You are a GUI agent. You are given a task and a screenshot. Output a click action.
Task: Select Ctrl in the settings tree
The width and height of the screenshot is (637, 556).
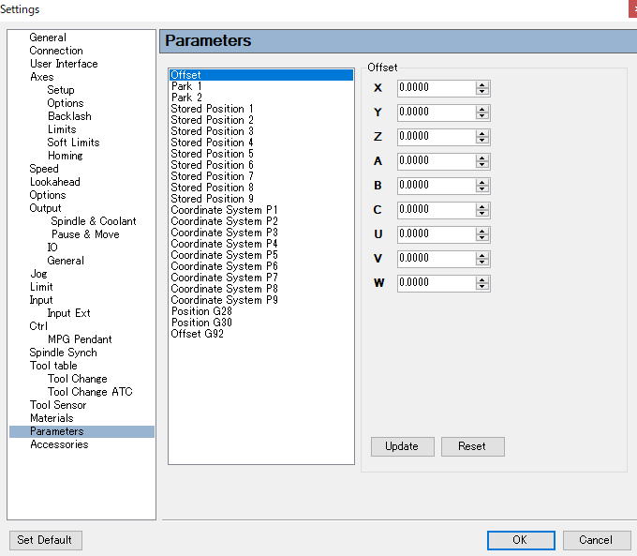[x=38, y=325]
